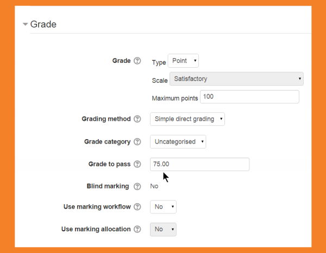The width and height of the screenshot is (326, 253).
Task: Open the Use marking workflow dropdown
Action: [x=163, y=206]
